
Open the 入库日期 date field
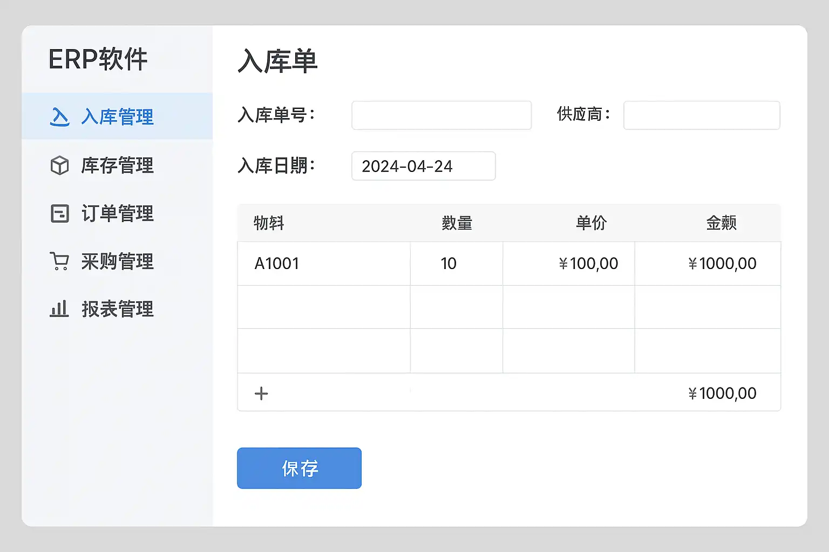(x=423, y=166)
